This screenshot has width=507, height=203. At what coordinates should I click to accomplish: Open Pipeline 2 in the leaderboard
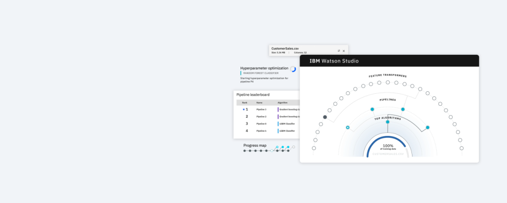coord(261,117)
